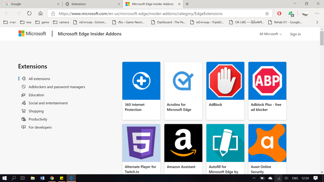
Task: Open Windows search from the taskbar
Action: tap(14, 178)
